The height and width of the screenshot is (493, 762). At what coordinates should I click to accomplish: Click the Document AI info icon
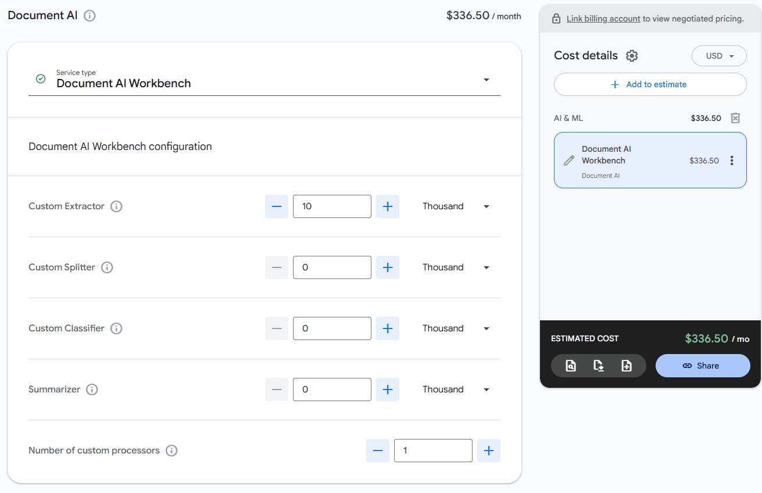(90, 16)
